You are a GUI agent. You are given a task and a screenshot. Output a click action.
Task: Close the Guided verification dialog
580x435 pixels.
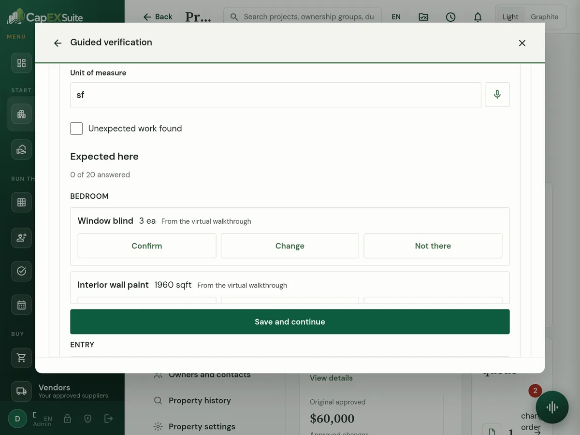tap(522, 43)
